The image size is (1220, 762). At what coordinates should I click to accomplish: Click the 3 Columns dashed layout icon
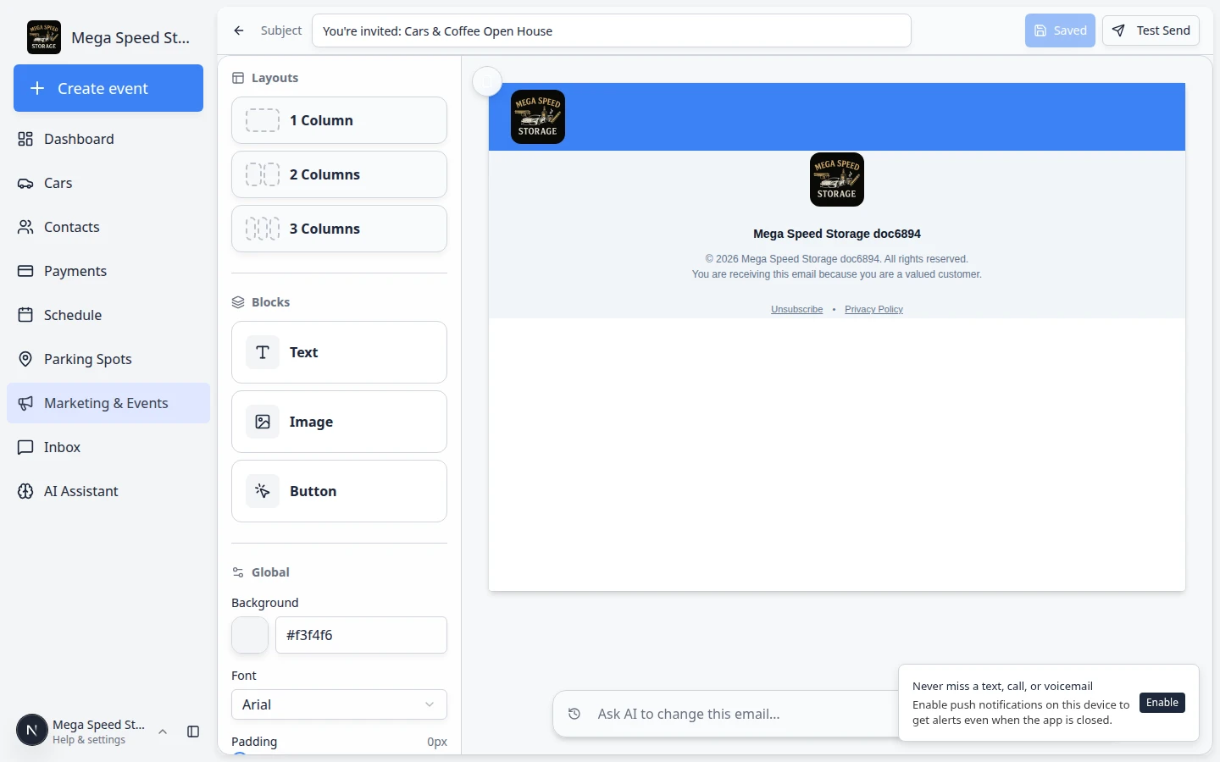(x=263, y=229)
